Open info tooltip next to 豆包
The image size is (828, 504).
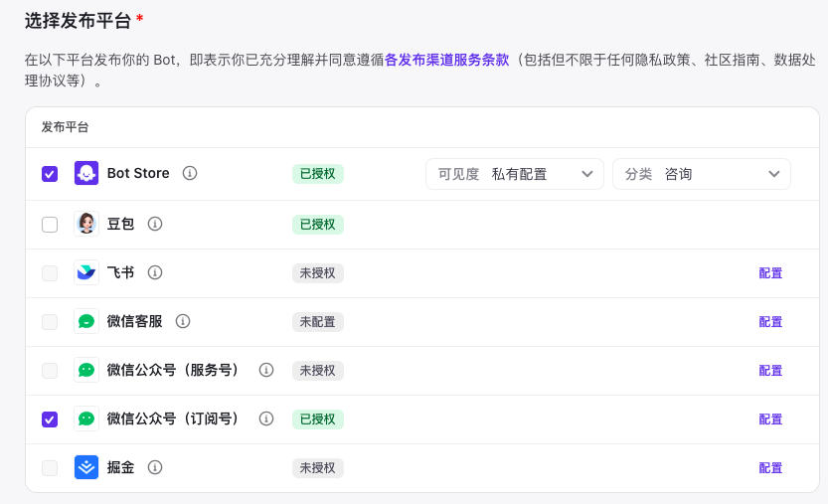click(155, 224)
